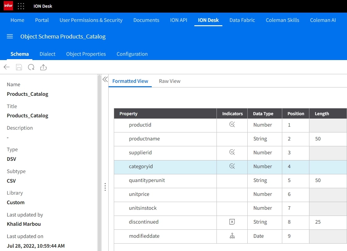Click the Type value DSV
The height and width of the screenshot is (251, 347).
[11, 159]
